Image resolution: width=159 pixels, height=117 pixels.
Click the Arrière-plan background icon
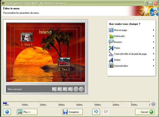click(111, 36)
